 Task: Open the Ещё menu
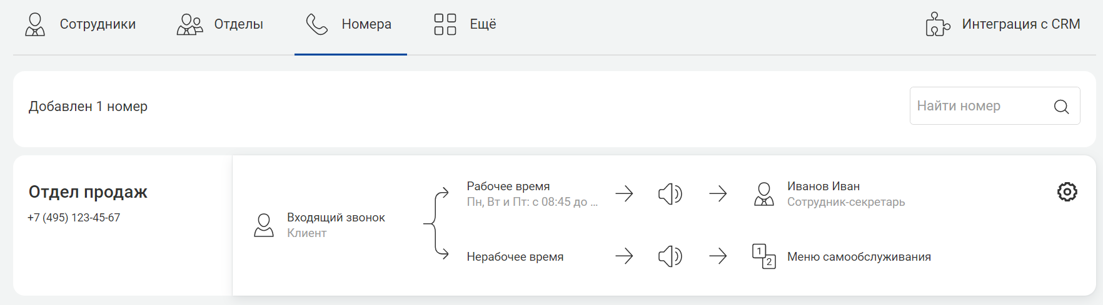(465, 24)
